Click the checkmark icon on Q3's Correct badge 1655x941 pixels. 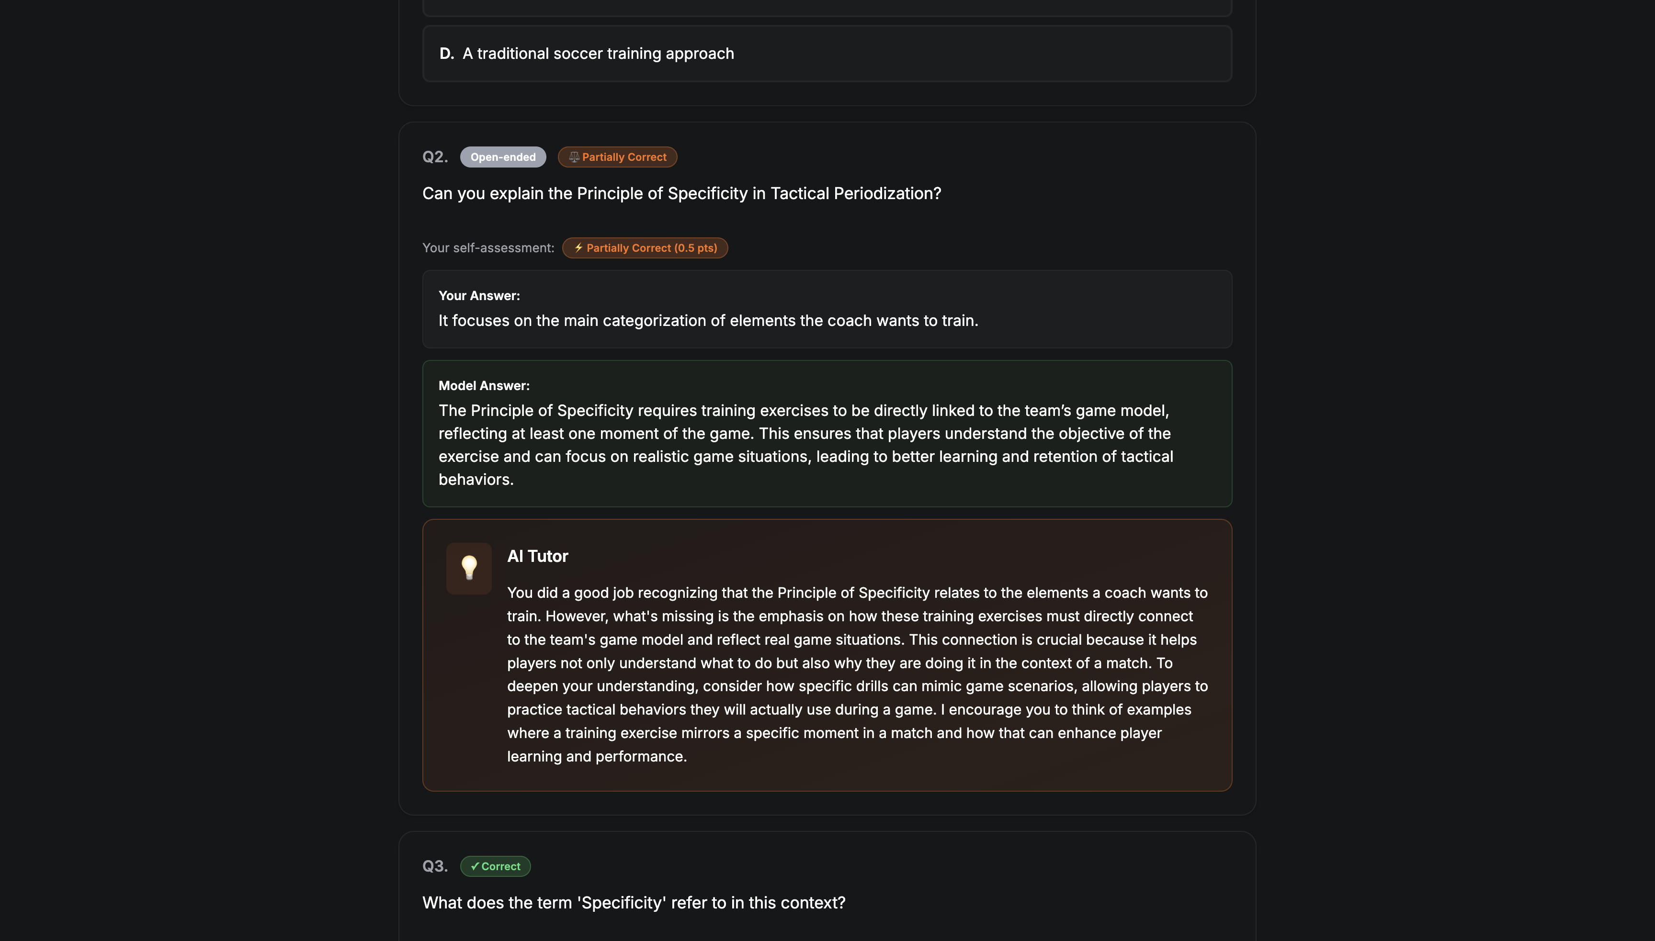(x=475, y=866)
